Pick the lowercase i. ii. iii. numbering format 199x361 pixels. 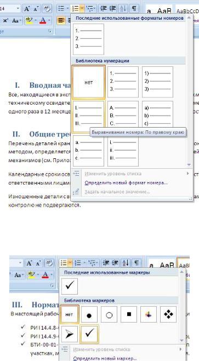tap(123, 151)
